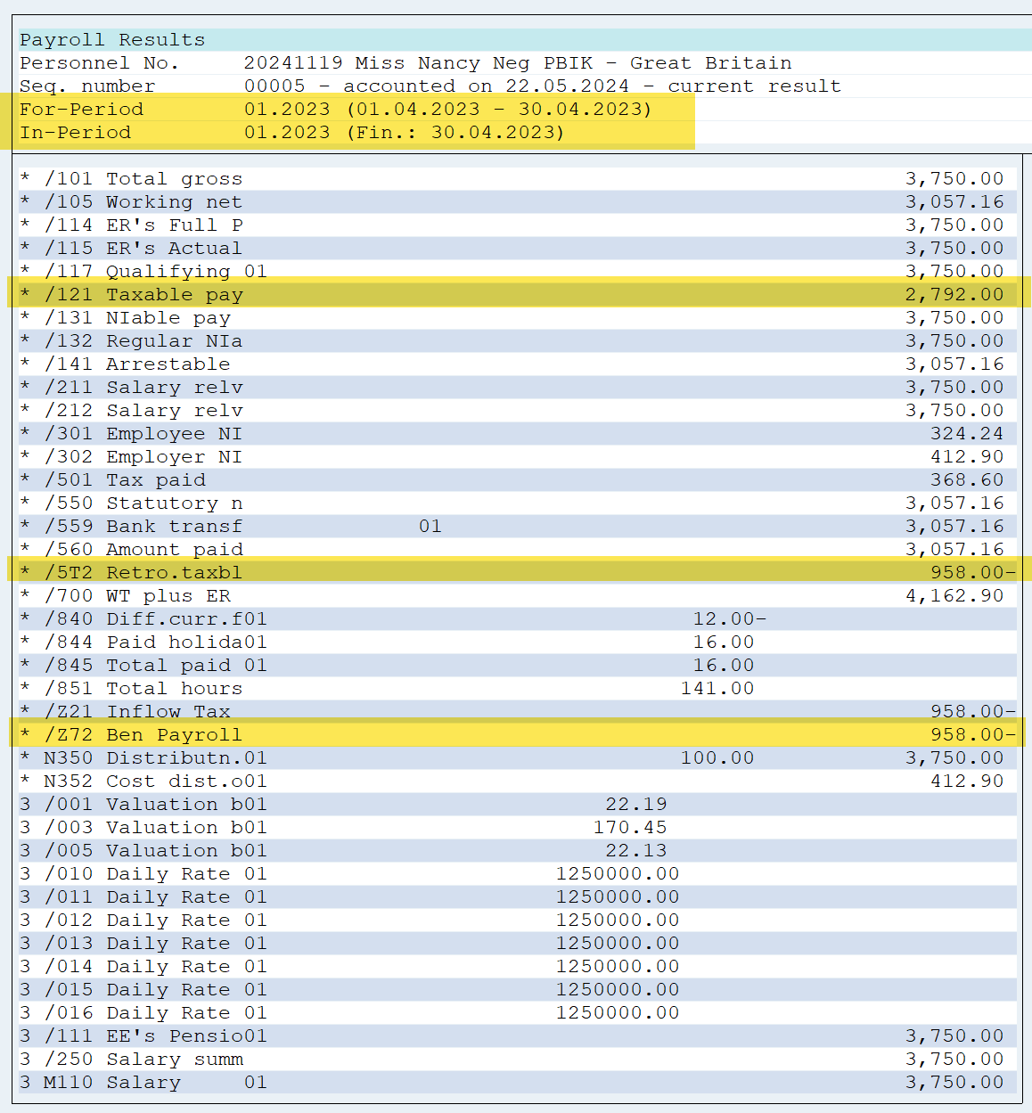Click the /121 Taxable pay row
The height and width of the screenshot is (1113, 1032).
pyautogui.click(x=517, y=295)
